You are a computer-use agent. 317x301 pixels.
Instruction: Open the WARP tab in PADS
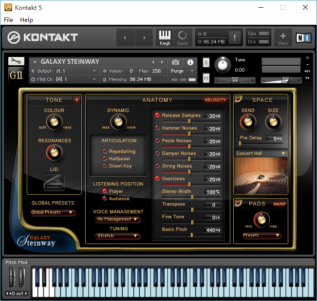(x=280, y=204)
